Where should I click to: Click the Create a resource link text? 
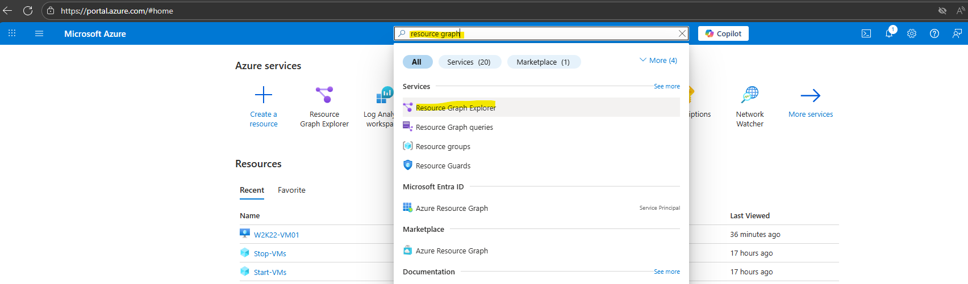[x=264, y=119]
